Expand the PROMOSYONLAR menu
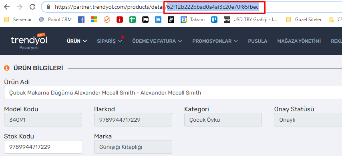 coord(215,41)
